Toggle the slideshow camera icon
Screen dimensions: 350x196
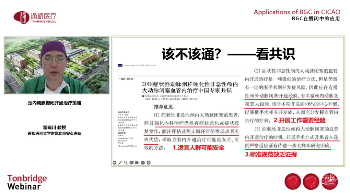click(x=137, y=163)
